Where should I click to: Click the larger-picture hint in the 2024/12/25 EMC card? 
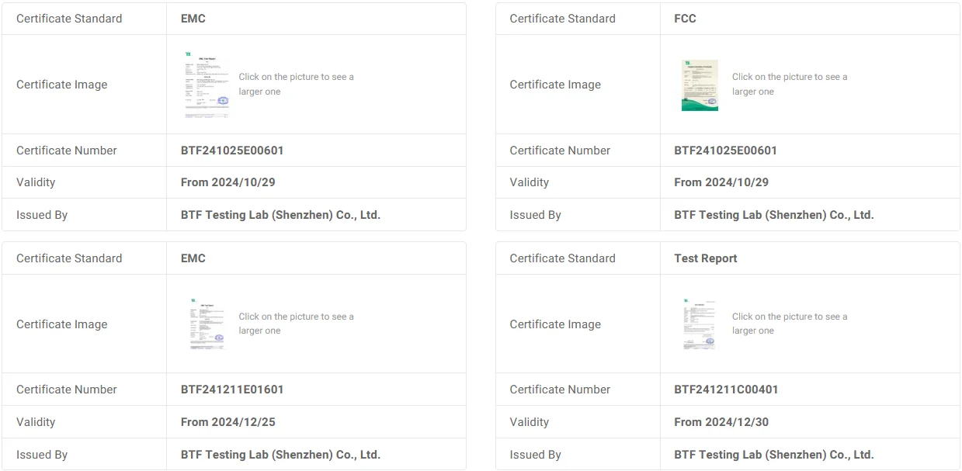pos(296,324)
